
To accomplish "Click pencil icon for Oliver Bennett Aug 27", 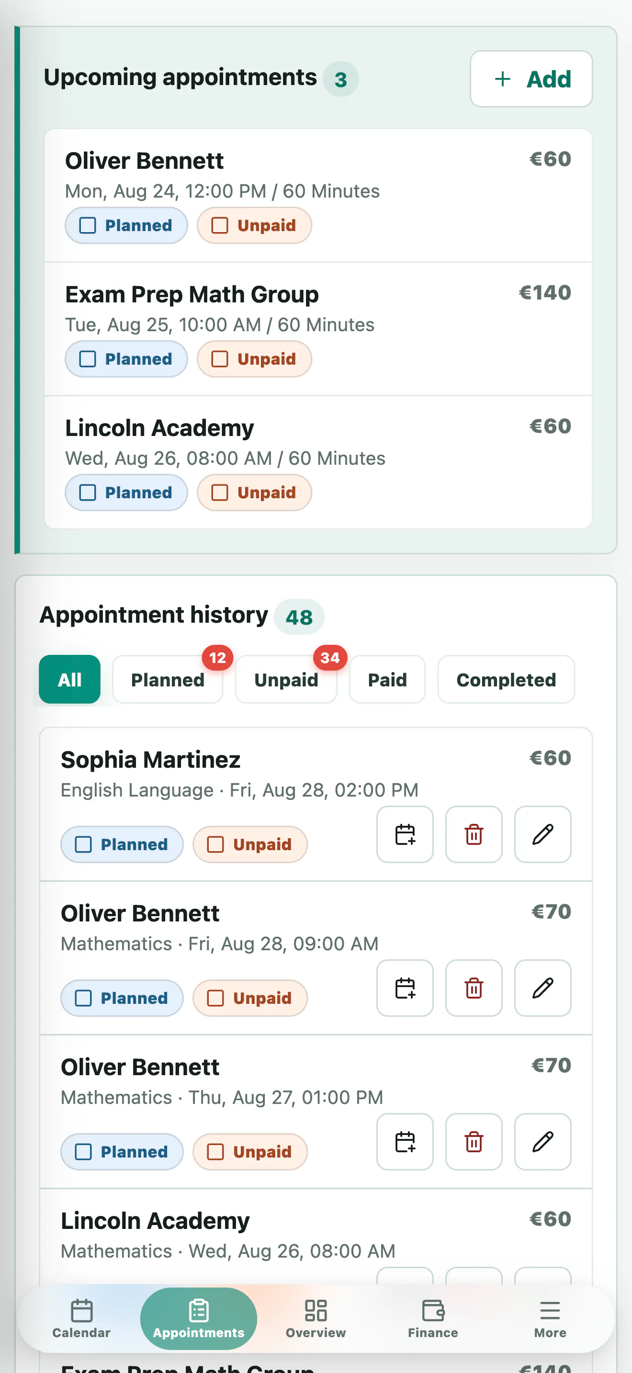I will tap(542, 1141).
